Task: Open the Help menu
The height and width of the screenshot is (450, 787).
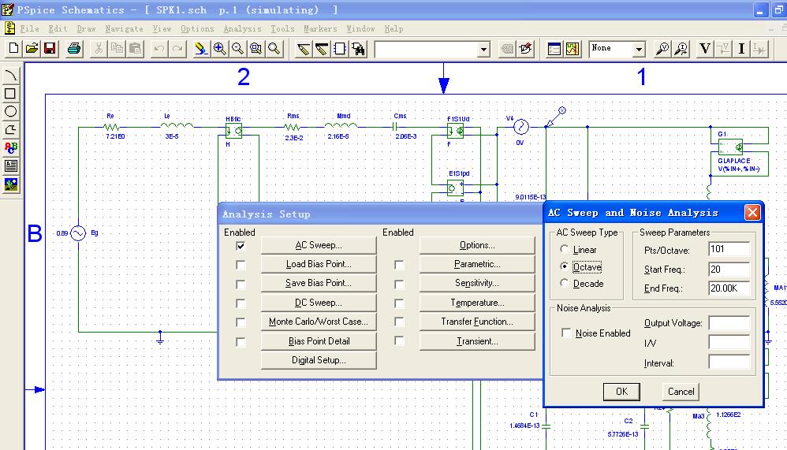Action: click(394, 28)
